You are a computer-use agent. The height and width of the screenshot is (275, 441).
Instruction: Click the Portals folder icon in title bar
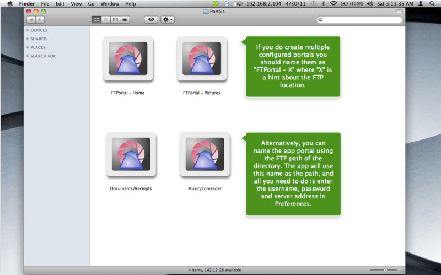click(206, 12)
